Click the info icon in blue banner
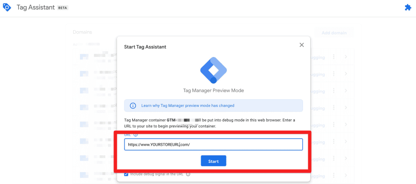The width and height of the screenshot is (416, 184). click(x=133, y=106)
